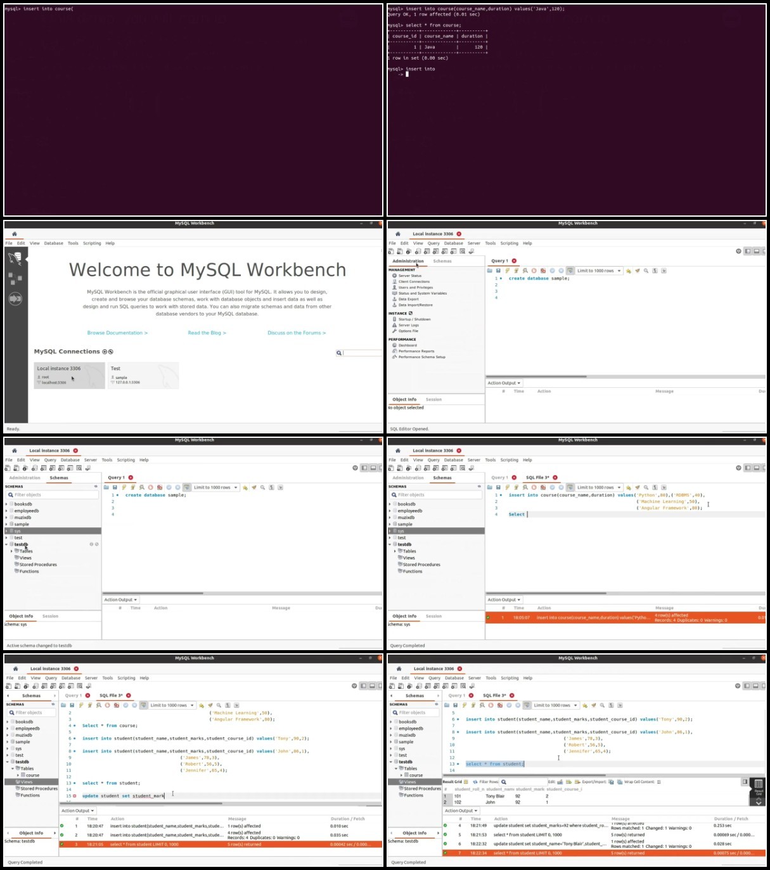Screen dimensions: 770x870
Task: Open Action Output dropdown in Administration window
Action: point(504,383)
